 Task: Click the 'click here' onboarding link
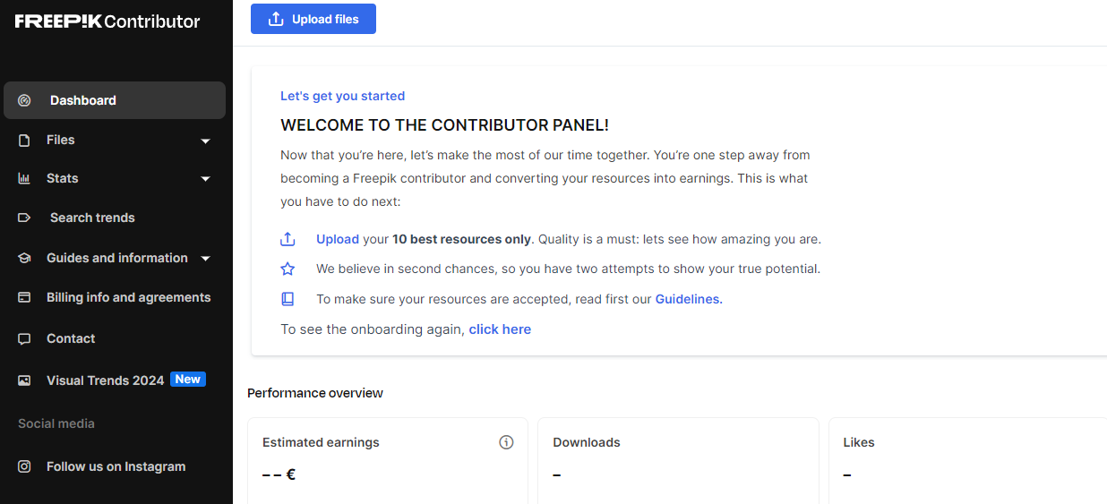click(x=500, y=329)
